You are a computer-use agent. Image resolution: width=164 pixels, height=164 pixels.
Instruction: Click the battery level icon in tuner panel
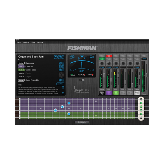pyautogui.click(x=73, y=75)
